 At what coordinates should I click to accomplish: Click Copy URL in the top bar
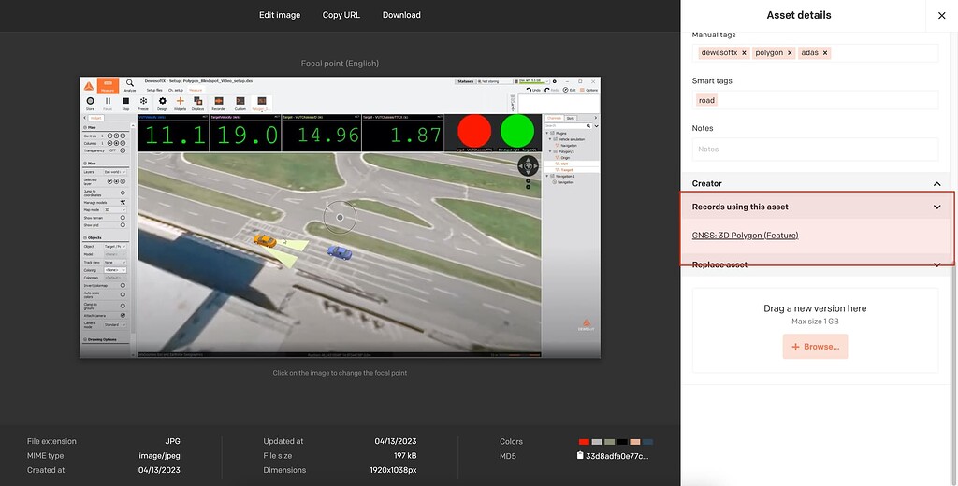click(341, 15)
